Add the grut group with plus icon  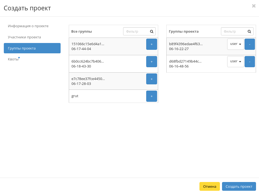pos(152,96)
